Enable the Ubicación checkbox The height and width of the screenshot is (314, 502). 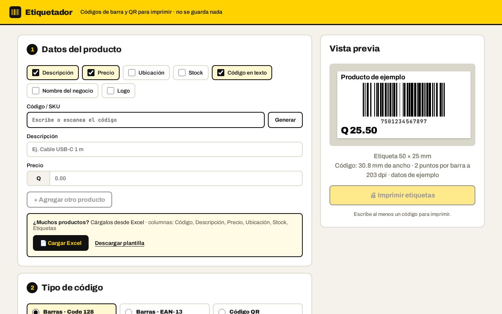(132, 73)
